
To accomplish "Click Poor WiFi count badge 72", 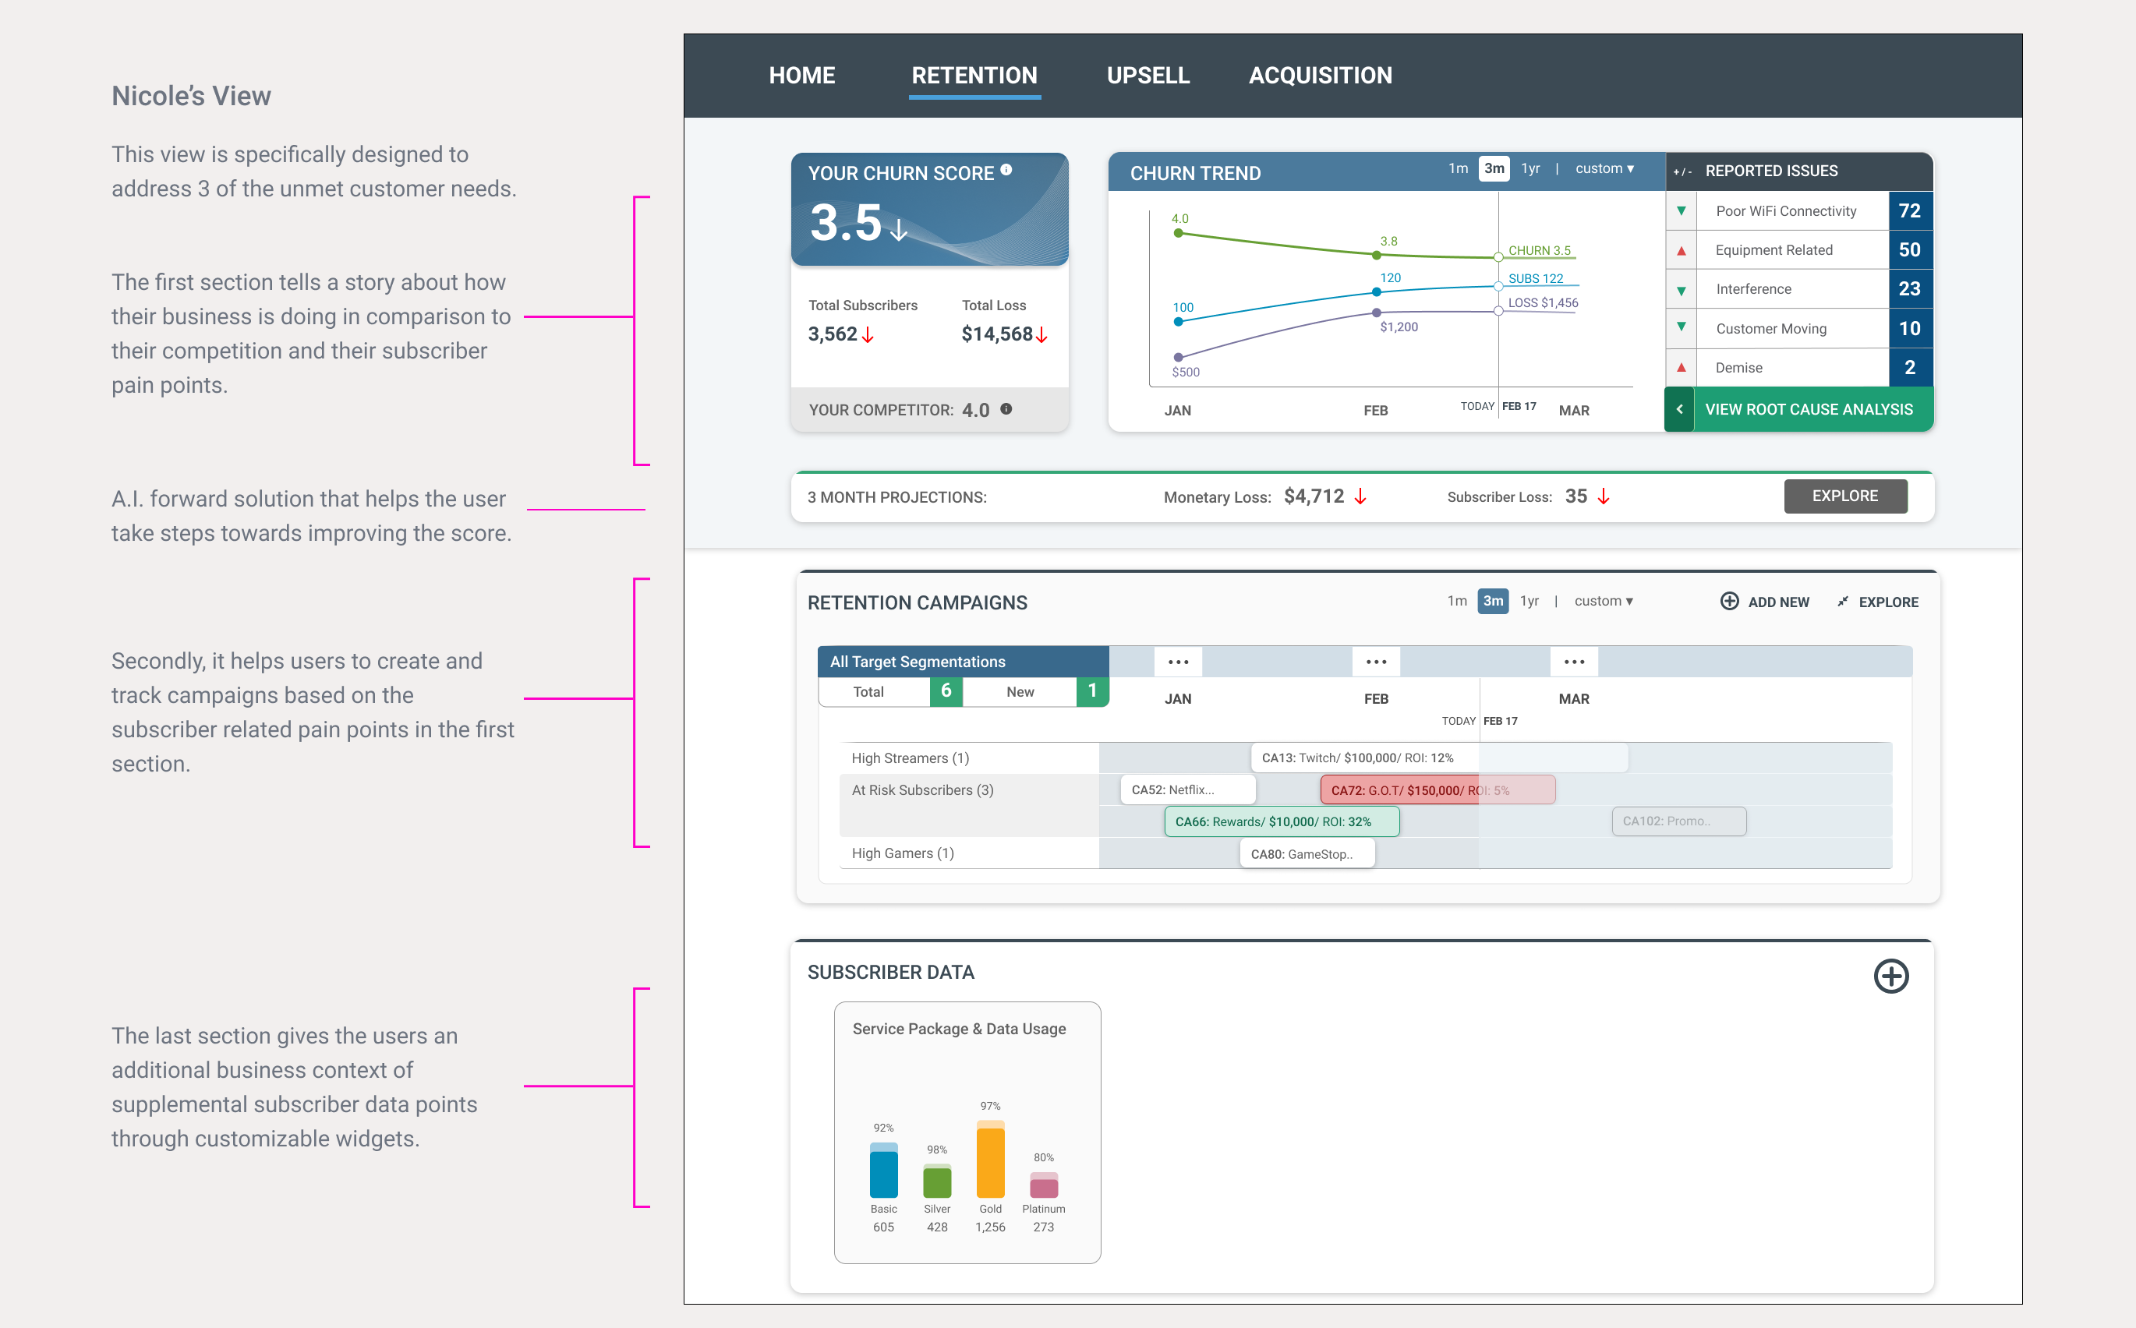I will 1909,210.
